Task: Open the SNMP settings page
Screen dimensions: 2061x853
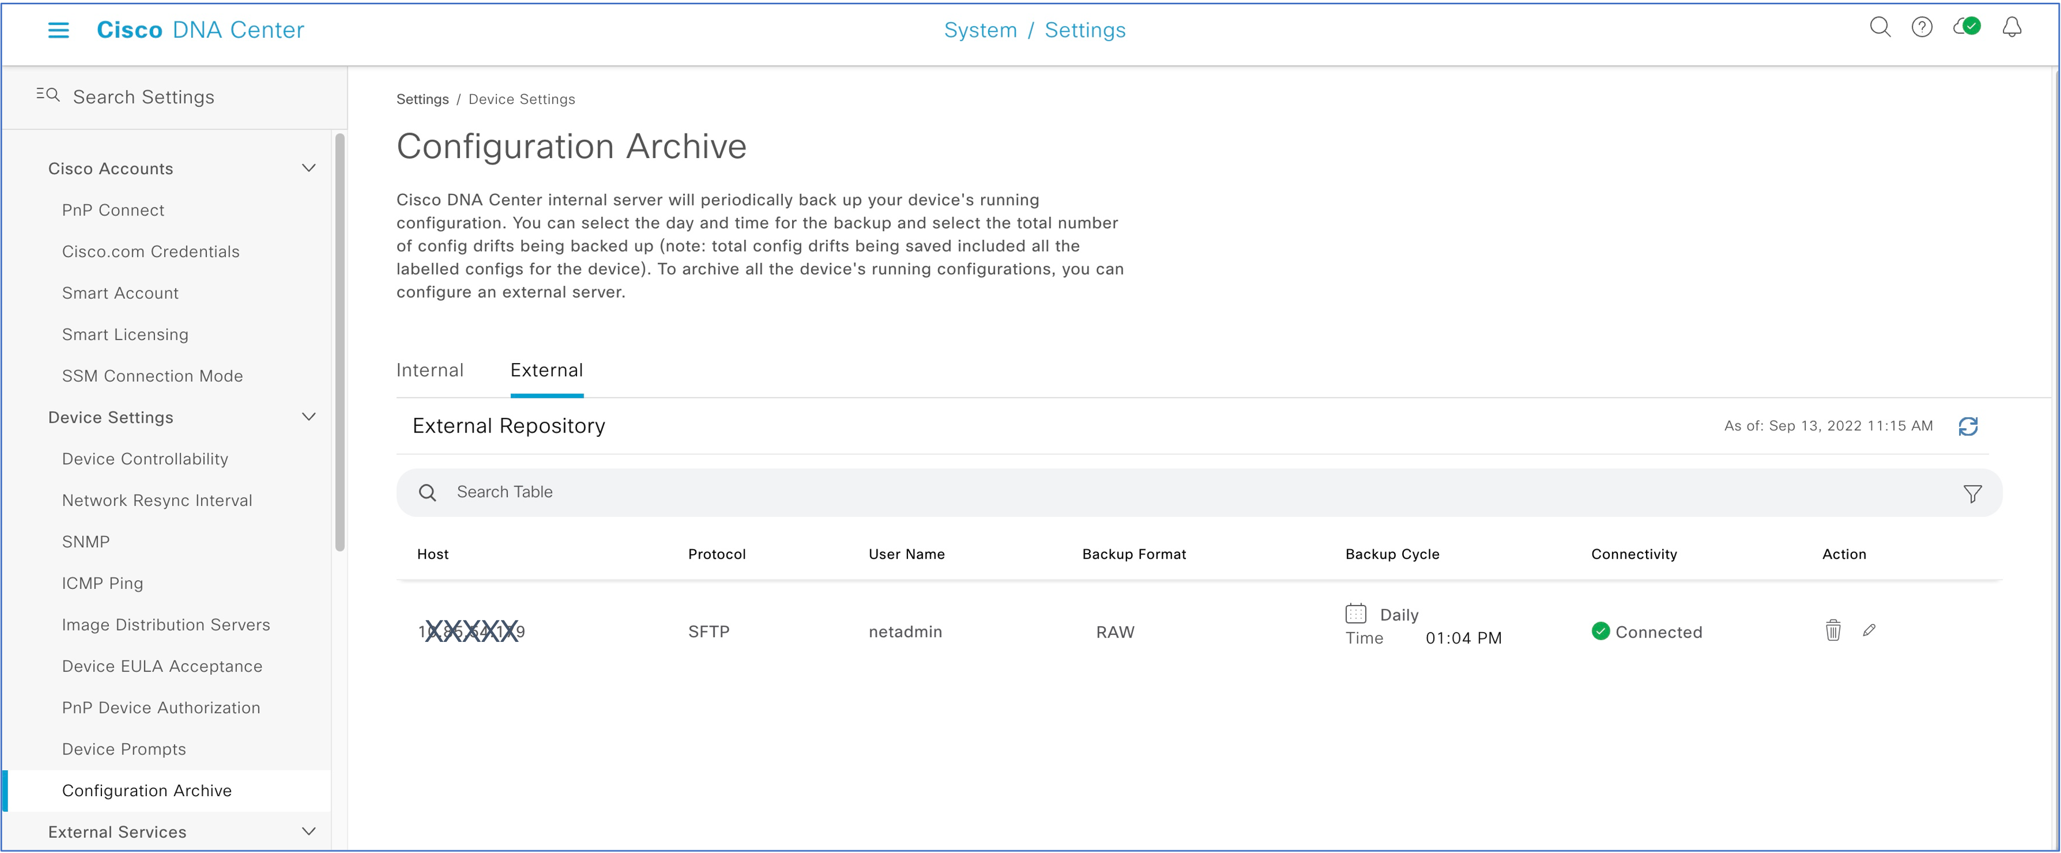Action: click(x=86, y=541)
